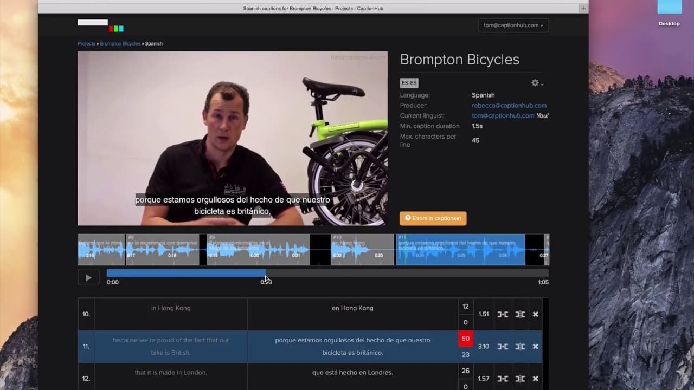Select the highlighted waveform segment #11
This screenshot has height=390, width=694.
pos(460,250)
